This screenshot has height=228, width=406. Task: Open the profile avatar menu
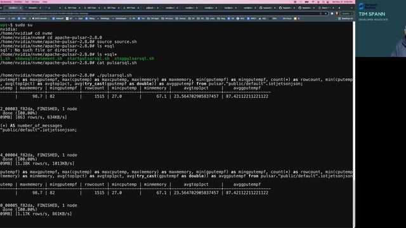[x=337, y=13]
